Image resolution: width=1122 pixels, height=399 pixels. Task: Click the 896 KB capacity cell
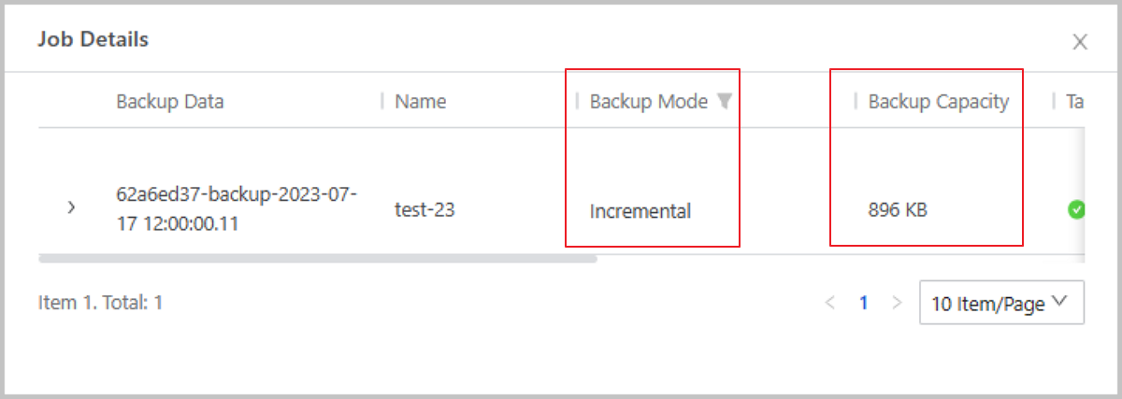click(x=898, y=211)
